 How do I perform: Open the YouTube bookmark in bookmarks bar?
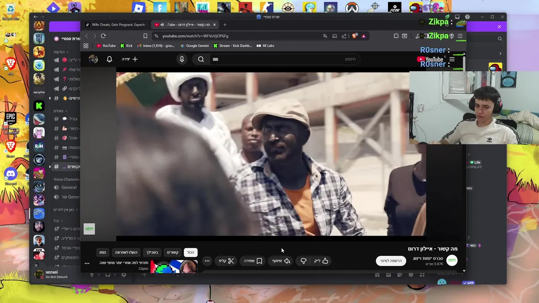106,45
